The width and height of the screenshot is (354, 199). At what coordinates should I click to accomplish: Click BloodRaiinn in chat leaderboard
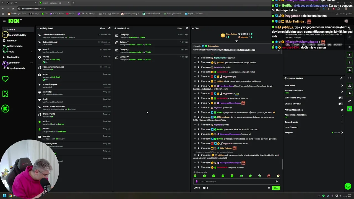point(231,34)
